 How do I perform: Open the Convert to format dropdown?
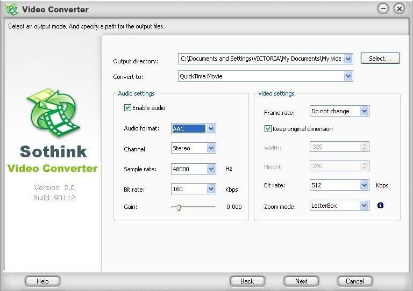coord(348,76)
